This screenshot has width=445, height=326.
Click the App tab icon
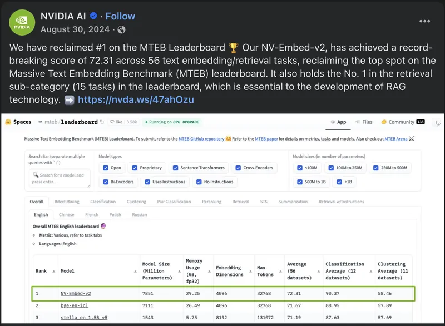coord(333,122)
